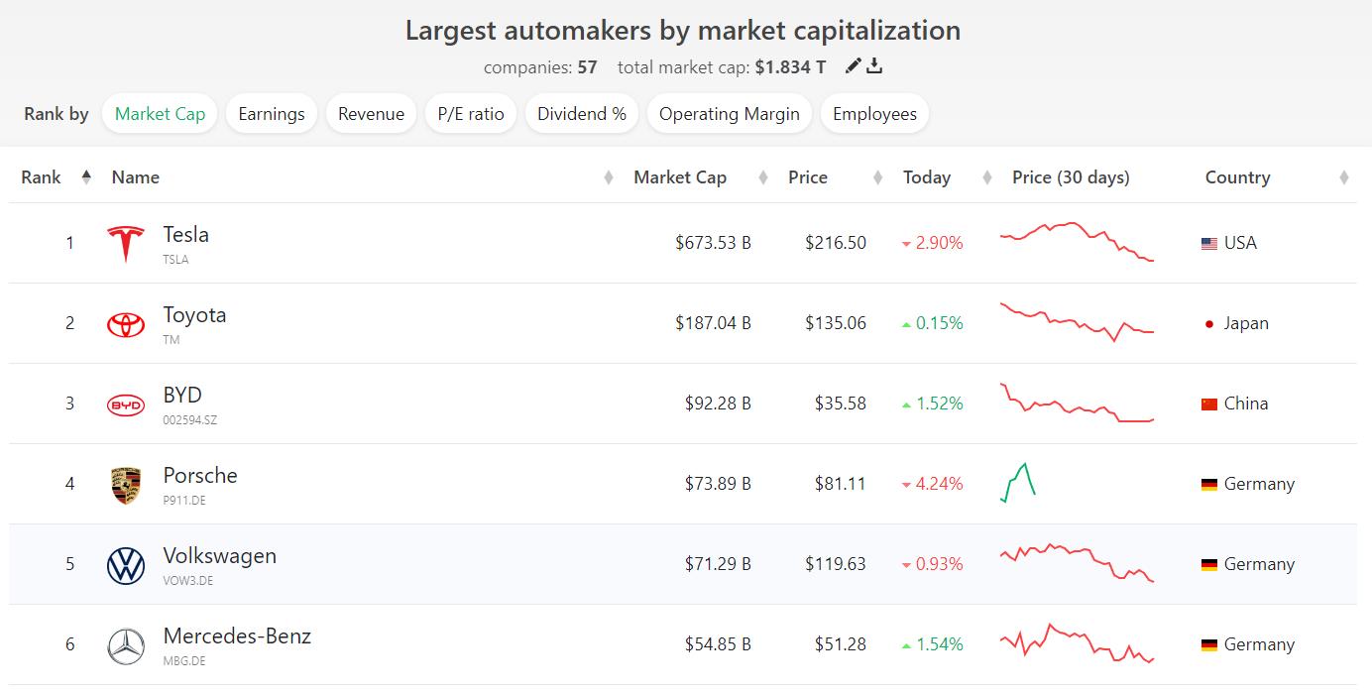The width and height of the screenshot is (1372, 693).
Task: Click the Volkswagen logo icon
Action: click(x=126, y=565)
